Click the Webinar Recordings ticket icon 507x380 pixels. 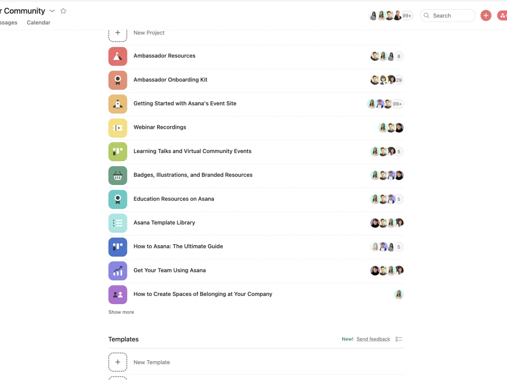coord(118,128)
